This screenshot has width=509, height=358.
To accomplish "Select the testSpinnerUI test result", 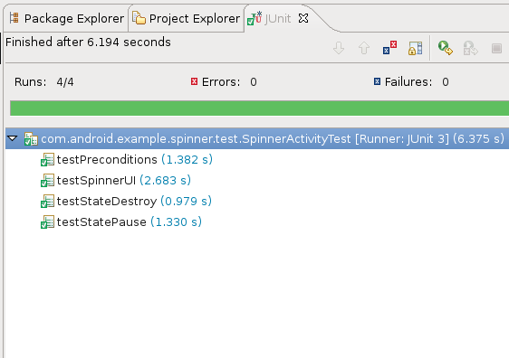I will pyautogui.click(x=116, y=181).
